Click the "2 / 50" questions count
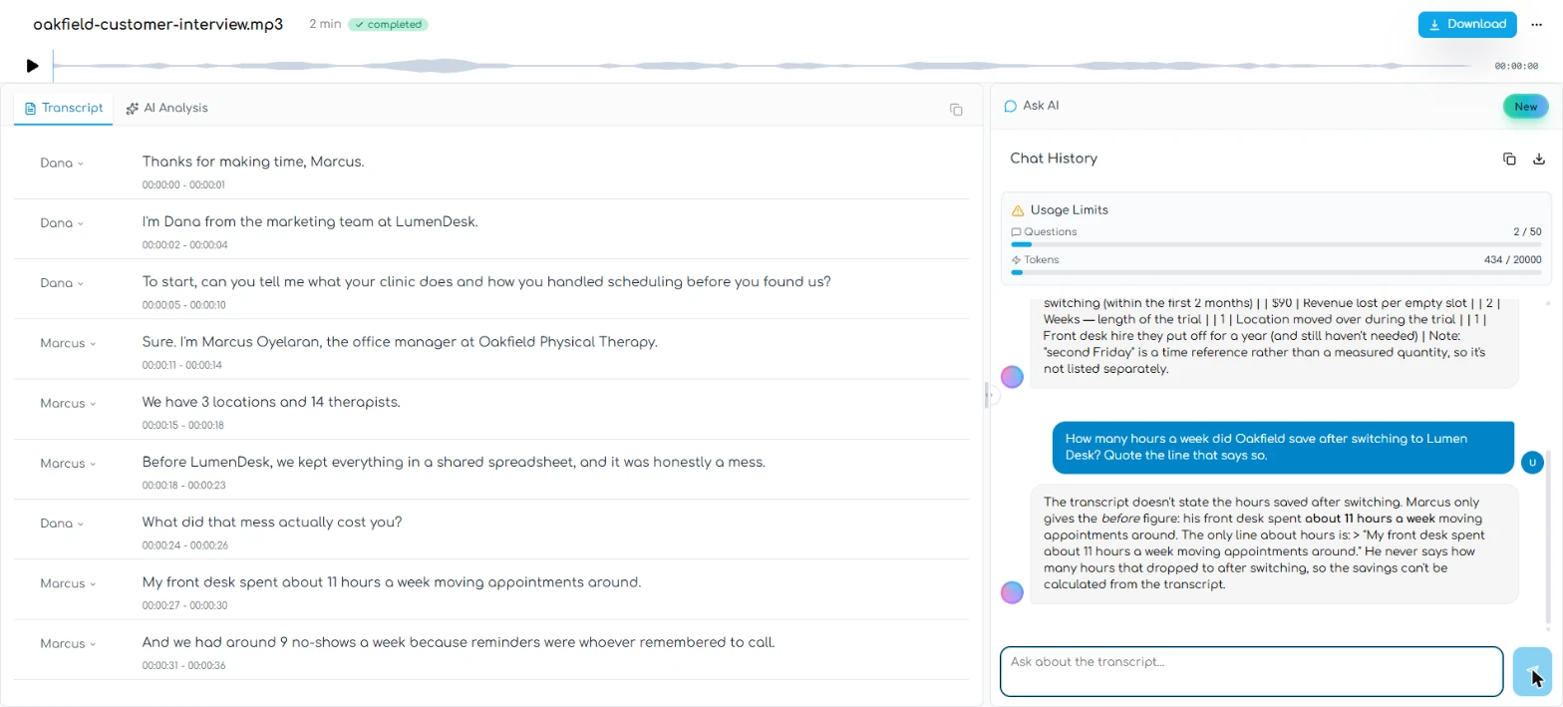The height and width of the screenshot is (707, 1563). pyautogui.click(x=1527, y=231)
